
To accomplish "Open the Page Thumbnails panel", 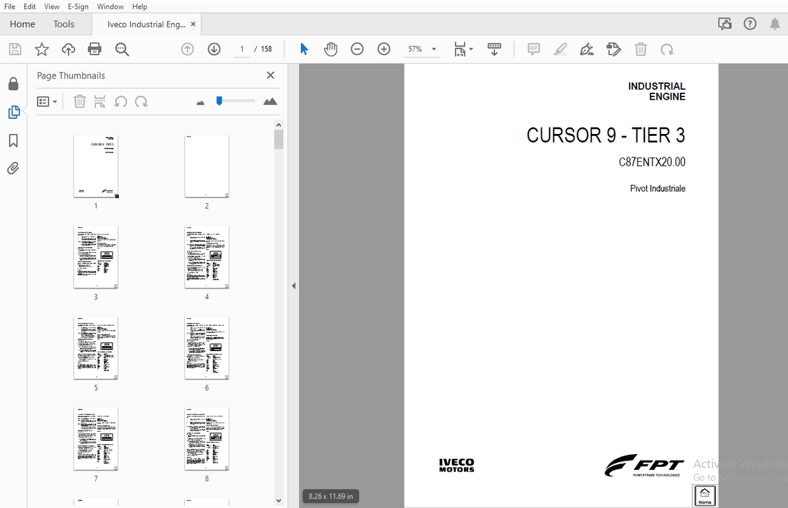I will coord(13,112).
